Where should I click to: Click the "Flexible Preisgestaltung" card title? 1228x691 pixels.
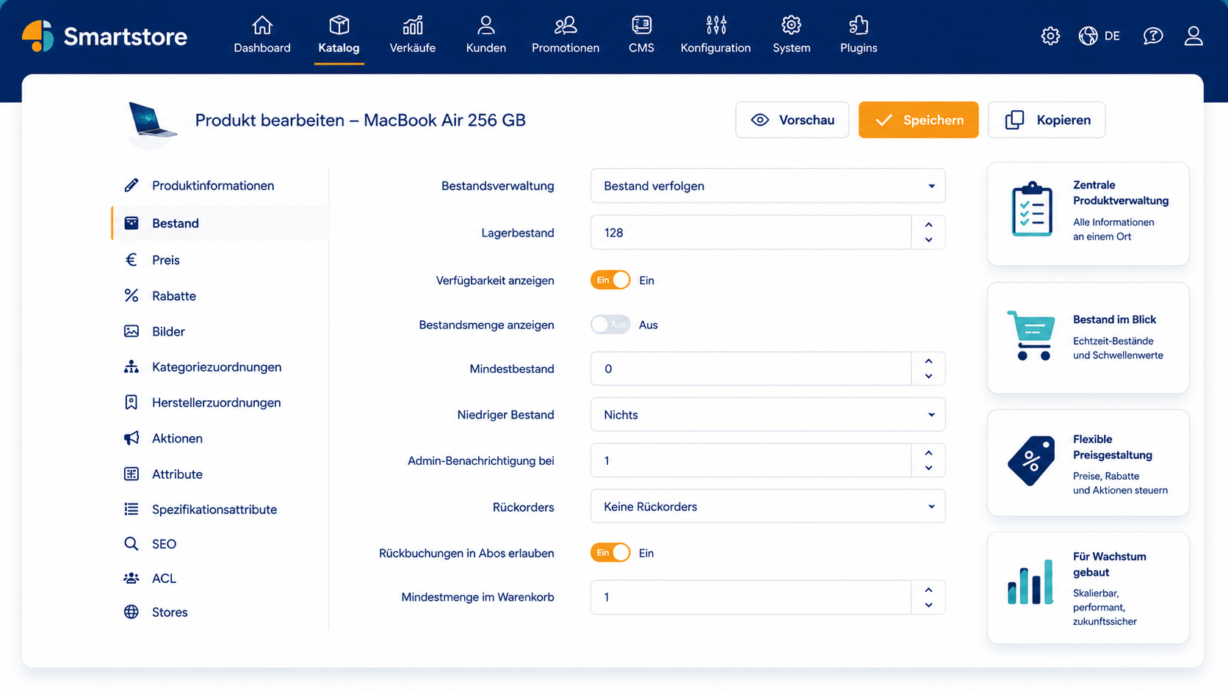click(x=1113, y=447)
